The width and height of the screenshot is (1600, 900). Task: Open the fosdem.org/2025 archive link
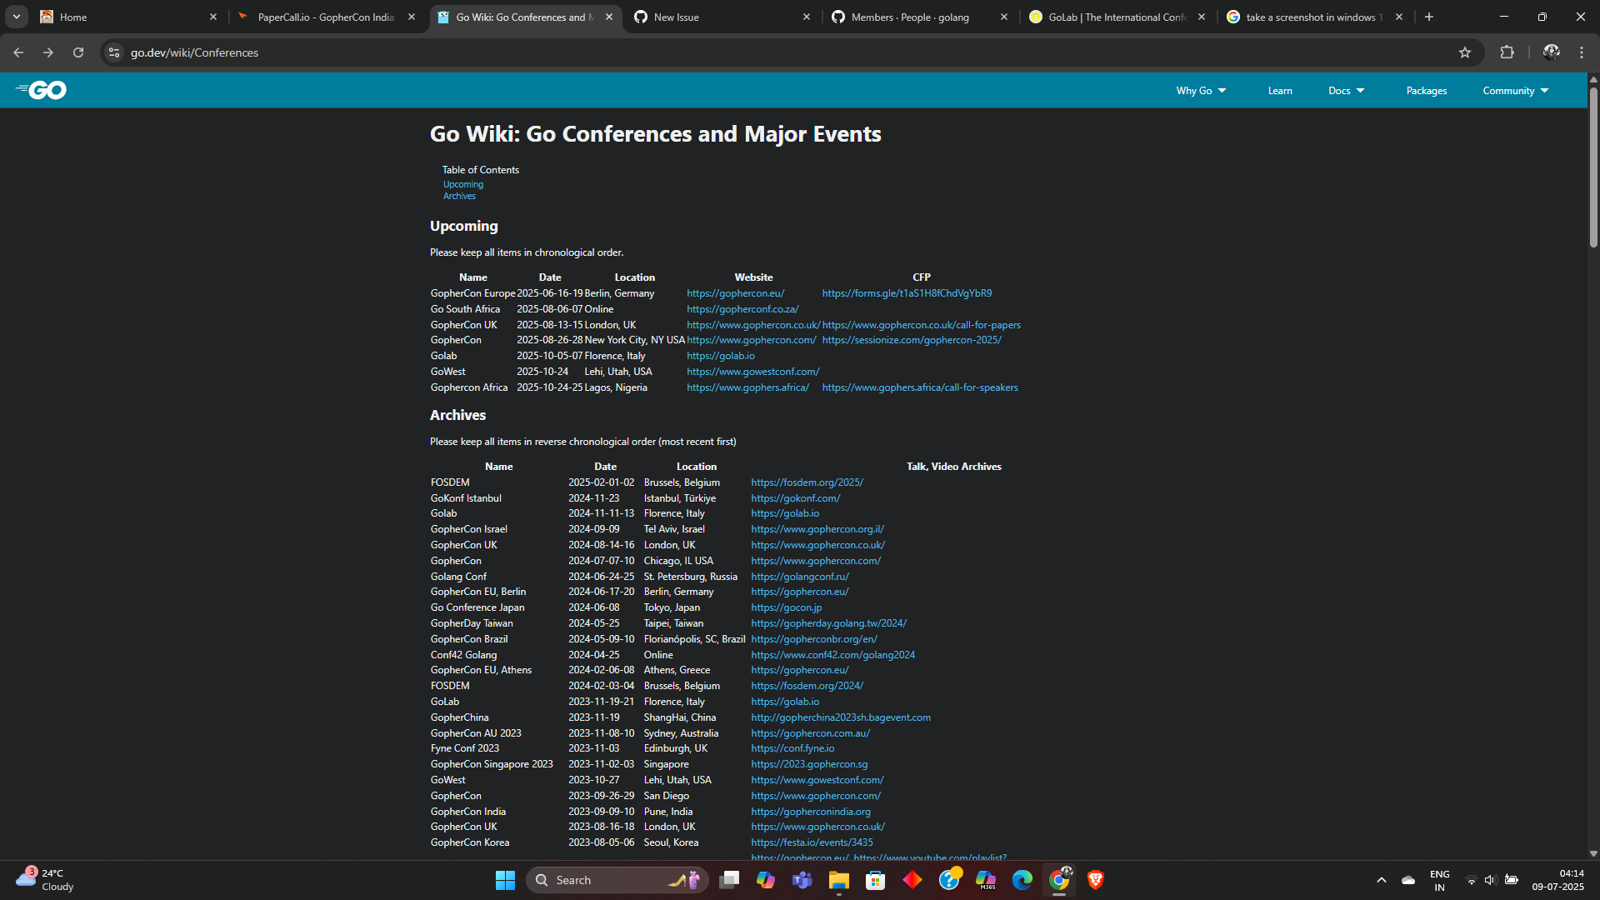point(807,482)
